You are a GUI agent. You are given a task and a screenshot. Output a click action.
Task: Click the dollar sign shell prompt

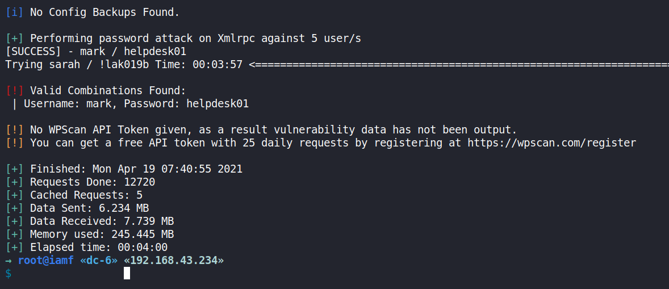pos(8,274)
